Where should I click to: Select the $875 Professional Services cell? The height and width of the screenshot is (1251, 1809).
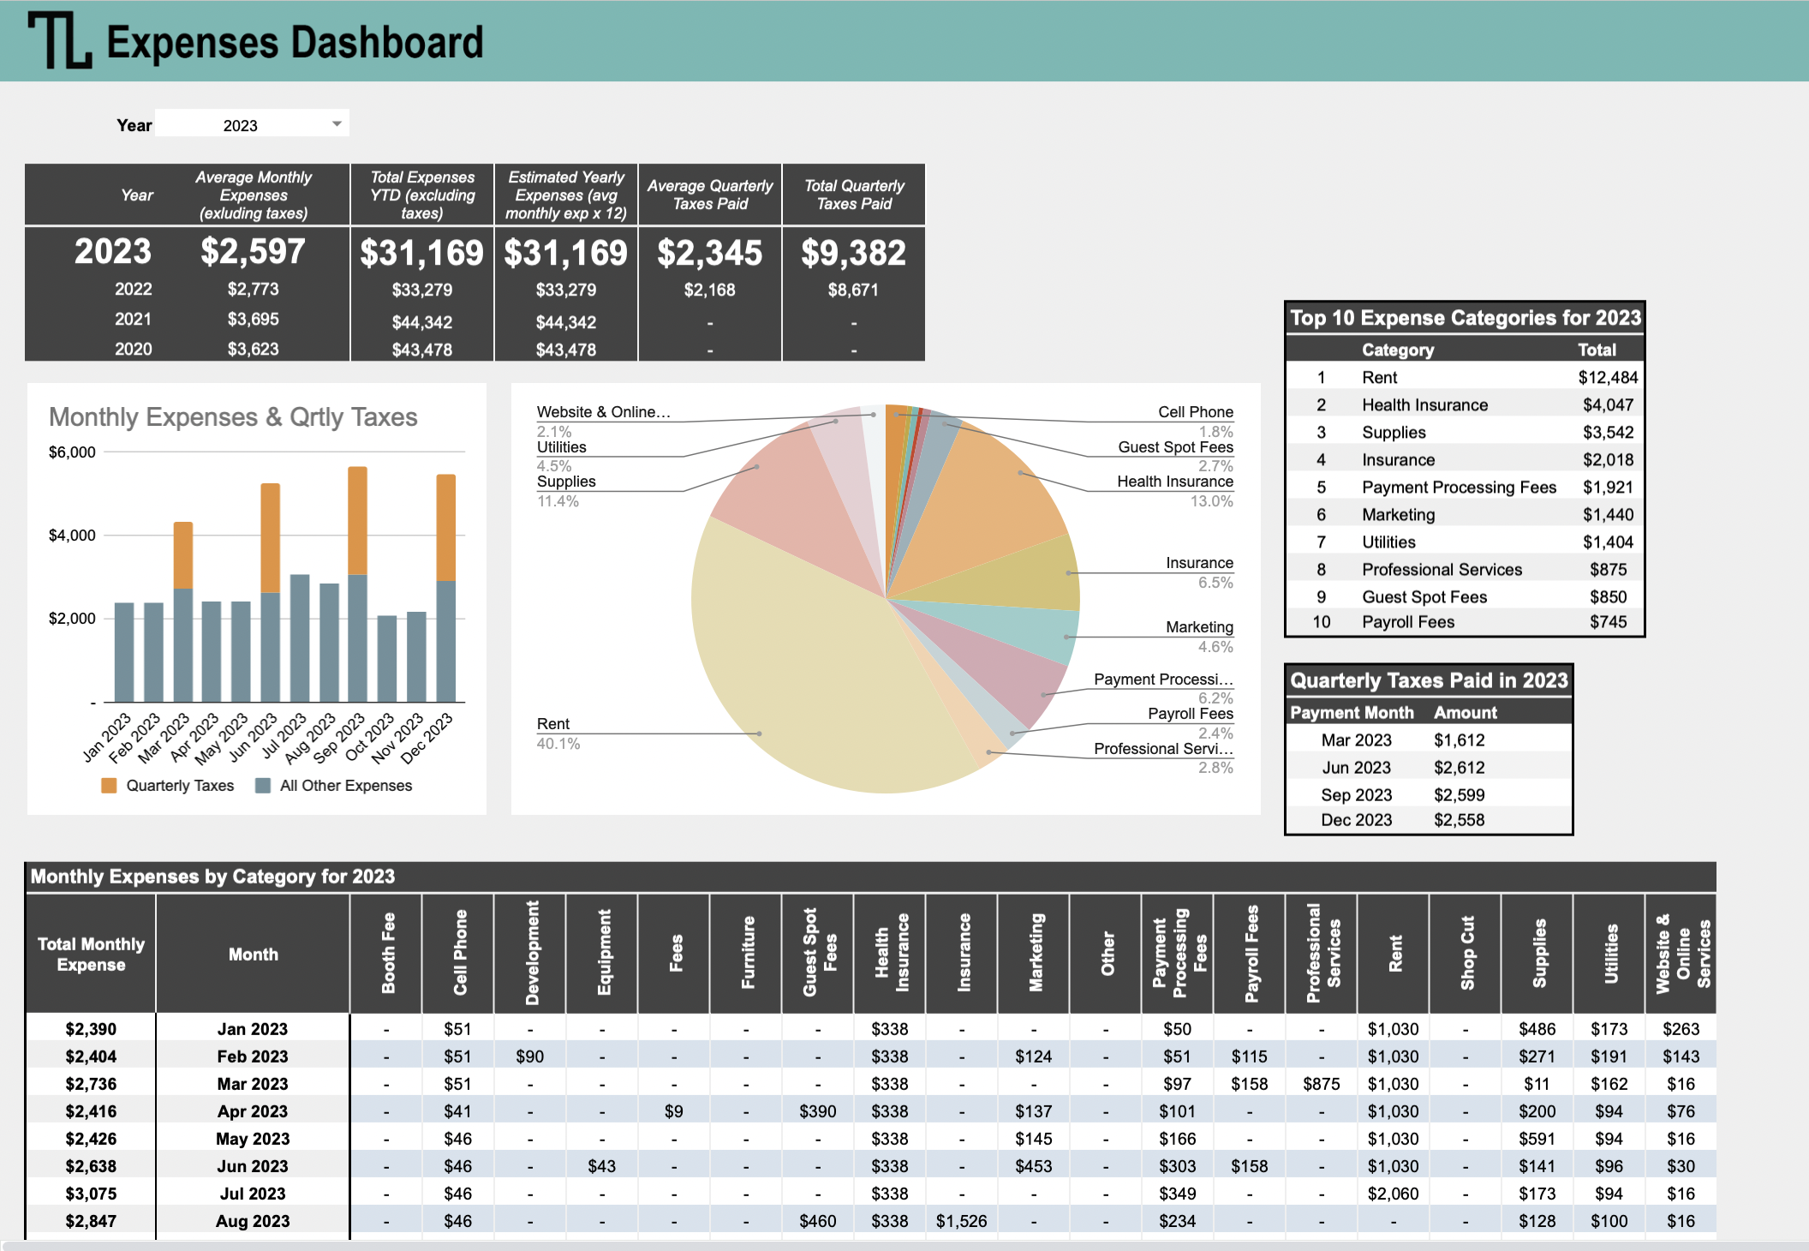1321,1084
